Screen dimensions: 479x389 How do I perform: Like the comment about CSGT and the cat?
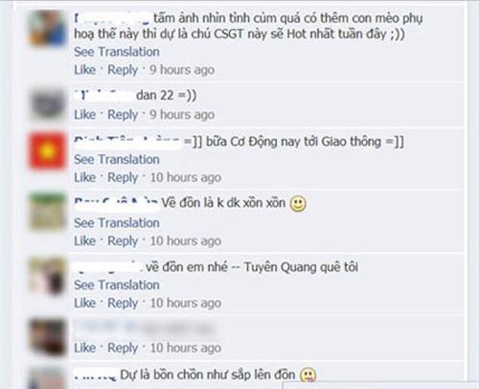pyautogui.click(x=85, y=70)
